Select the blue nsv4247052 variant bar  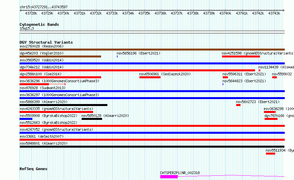pyautogui.click(x=152, y=133)
